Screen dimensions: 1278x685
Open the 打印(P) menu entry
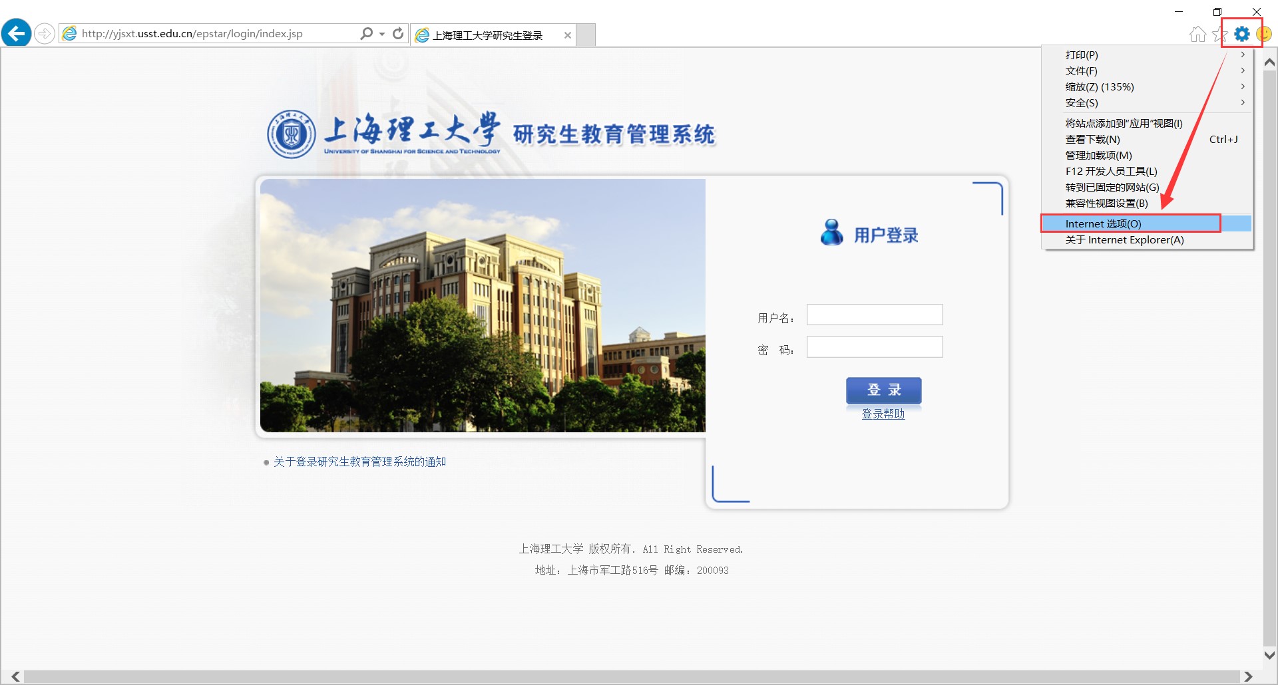pyautogui.click(x=1146, y=55)
